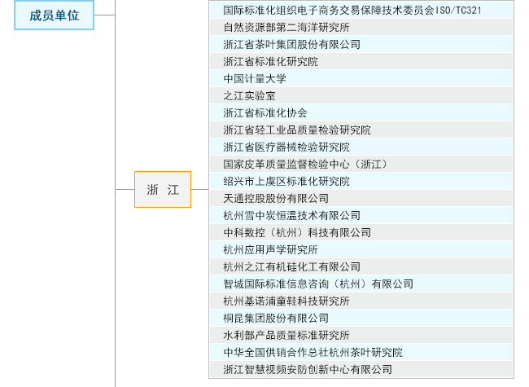Select the 浙江 province node
Screen dimensions: 529x387
click(163, 190)
